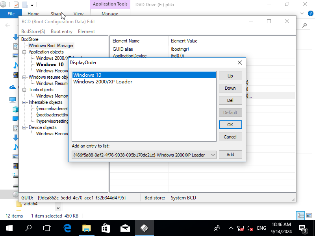Click muted volume tray icon

[250, 228]
